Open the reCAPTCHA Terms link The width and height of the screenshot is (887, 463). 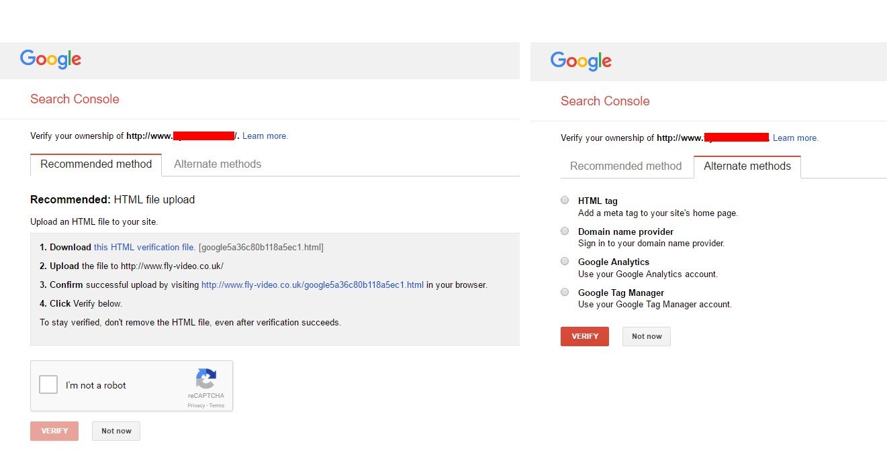[x=217, y=405]
